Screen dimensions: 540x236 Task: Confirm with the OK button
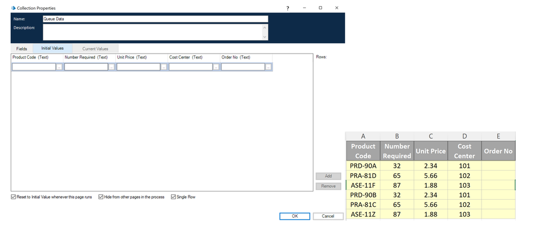tap(295, 217)
